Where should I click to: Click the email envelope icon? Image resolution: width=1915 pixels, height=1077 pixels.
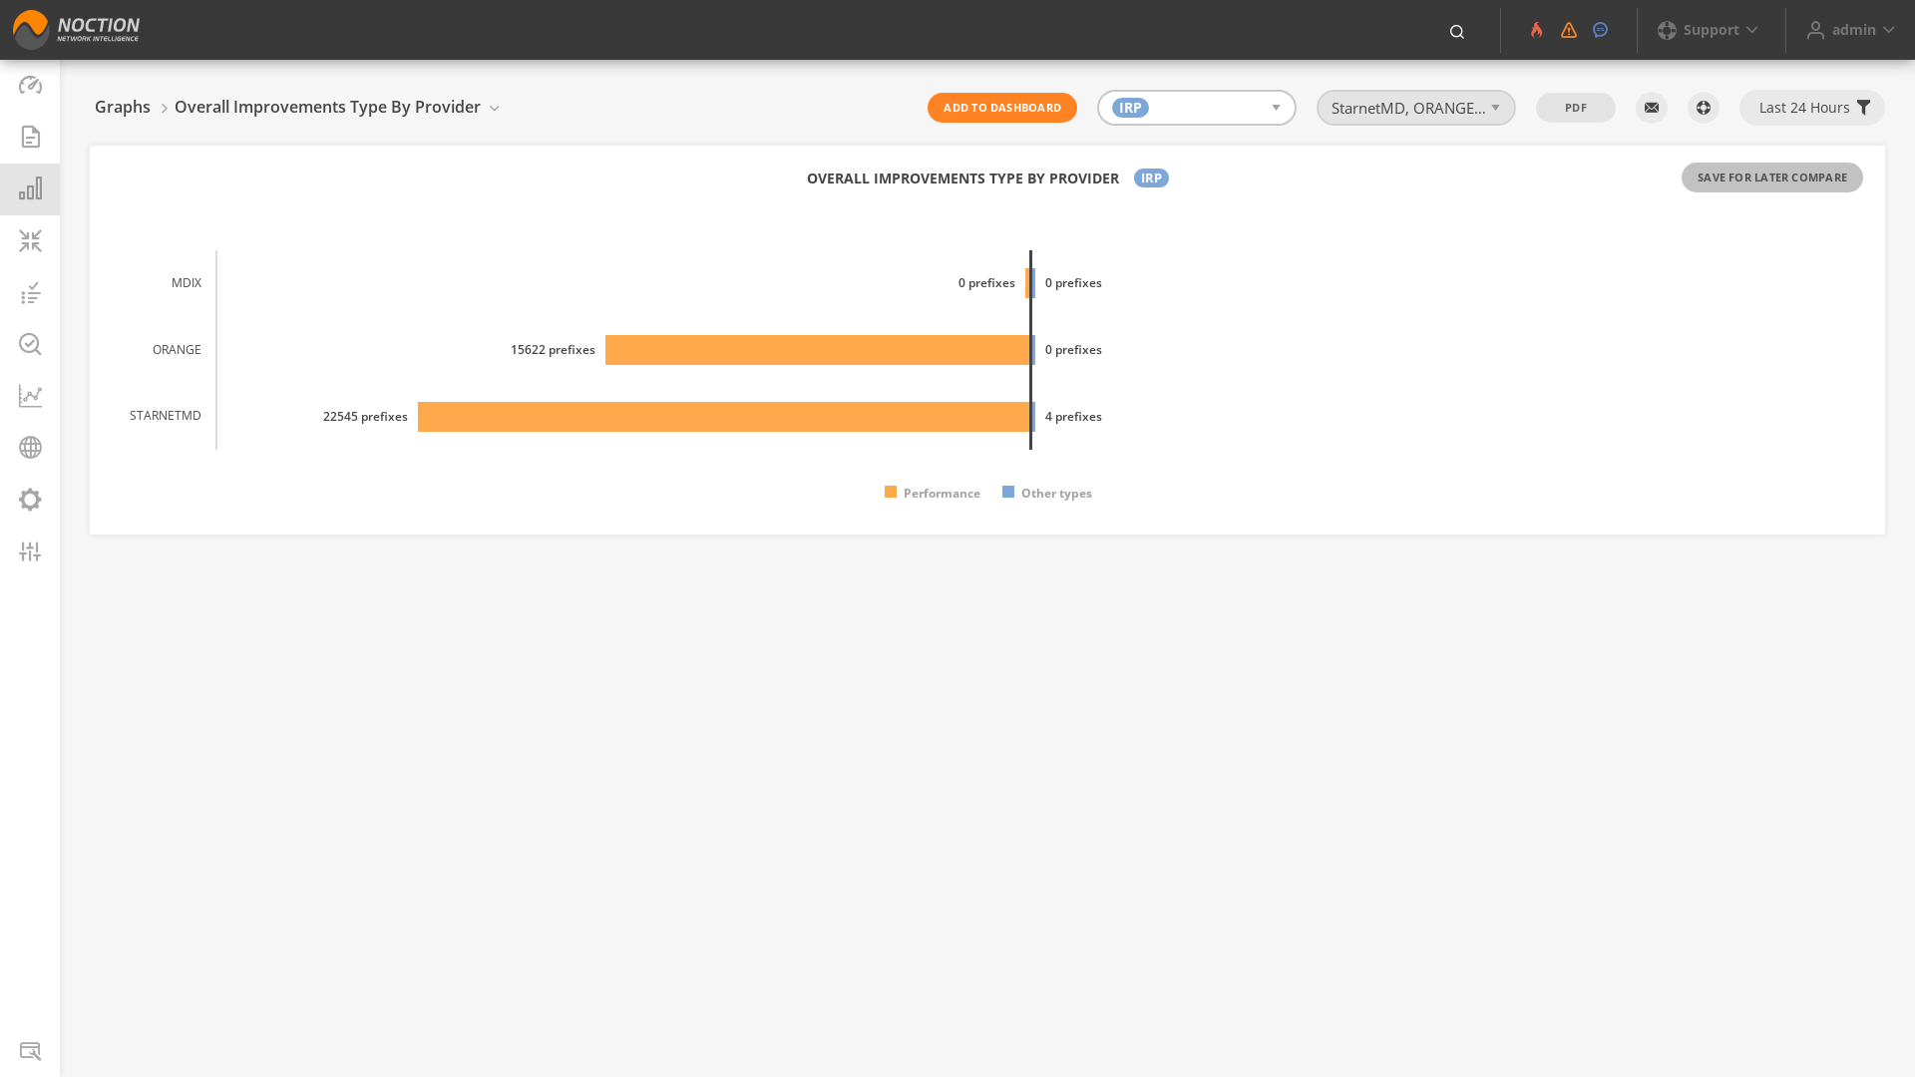tap(1652, 108)
